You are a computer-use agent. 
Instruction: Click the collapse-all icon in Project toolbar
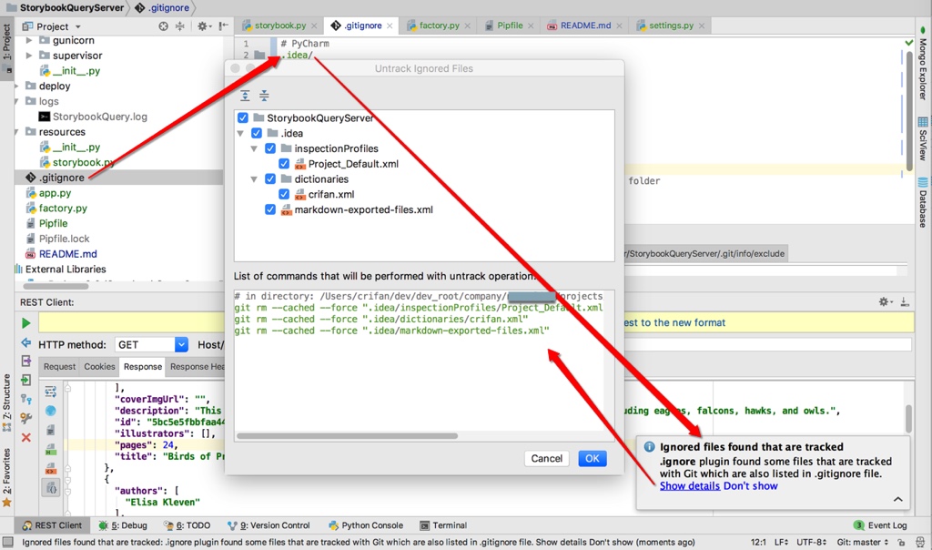click(179, 26)
